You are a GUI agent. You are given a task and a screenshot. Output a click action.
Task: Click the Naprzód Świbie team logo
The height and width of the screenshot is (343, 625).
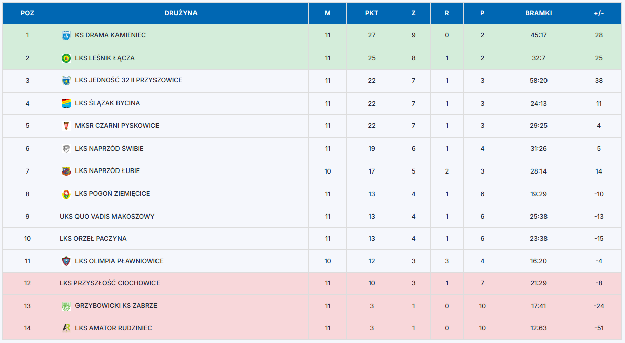point(66,149)
